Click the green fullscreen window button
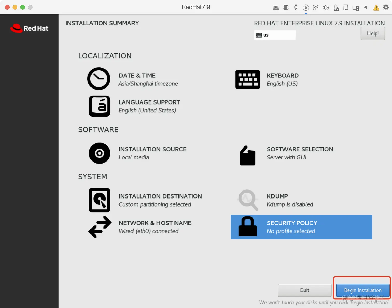 [23, 7]
